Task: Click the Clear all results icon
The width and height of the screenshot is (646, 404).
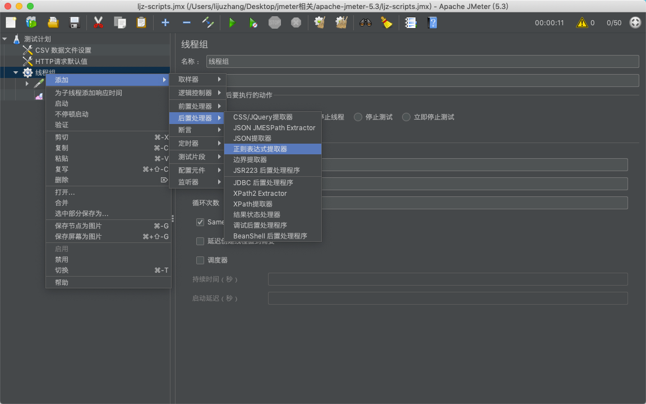Action: pos(342,22)
